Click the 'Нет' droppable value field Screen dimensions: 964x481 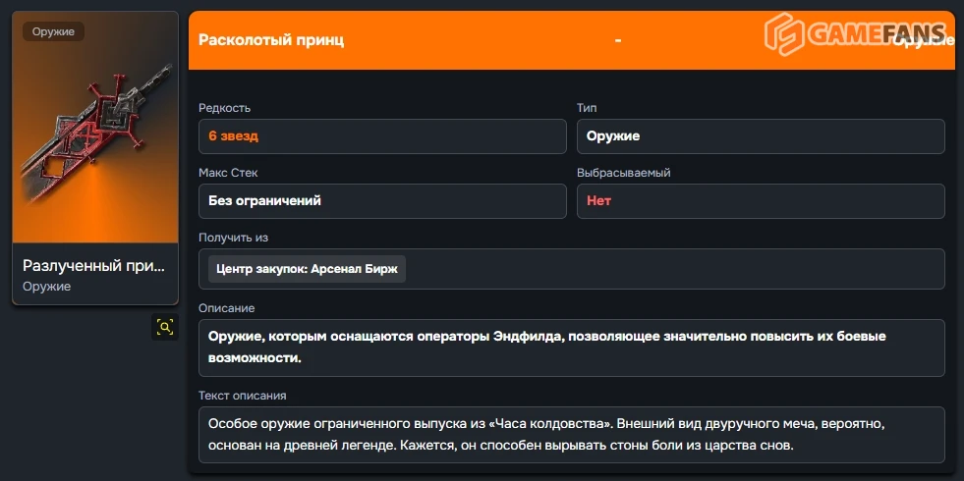tap(760, 201)
